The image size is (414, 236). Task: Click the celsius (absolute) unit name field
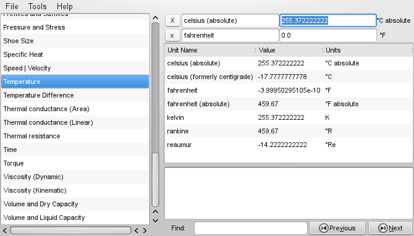coord(230,20)
